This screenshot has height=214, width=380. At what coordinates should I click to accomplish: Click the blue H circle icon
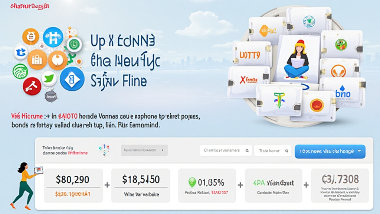[53, 37]
